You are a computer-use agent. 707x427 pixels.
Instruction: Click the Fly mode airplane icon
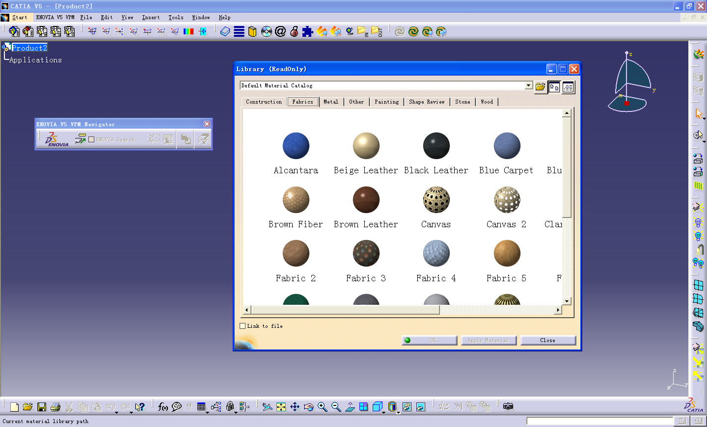pyautogui.click(x=267, y=406)
